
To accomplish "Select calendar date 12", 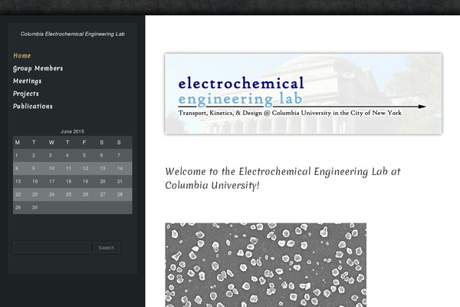I will point(85,169).
